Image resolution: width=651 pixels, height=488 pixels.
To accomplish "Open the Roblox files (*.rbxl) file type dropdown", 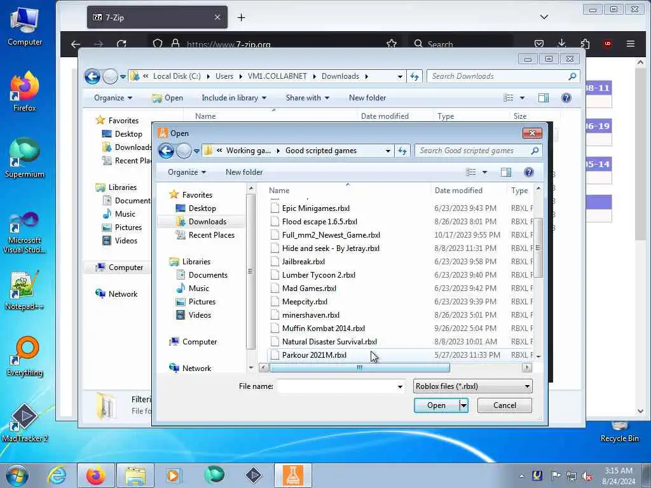I will 472,386.
